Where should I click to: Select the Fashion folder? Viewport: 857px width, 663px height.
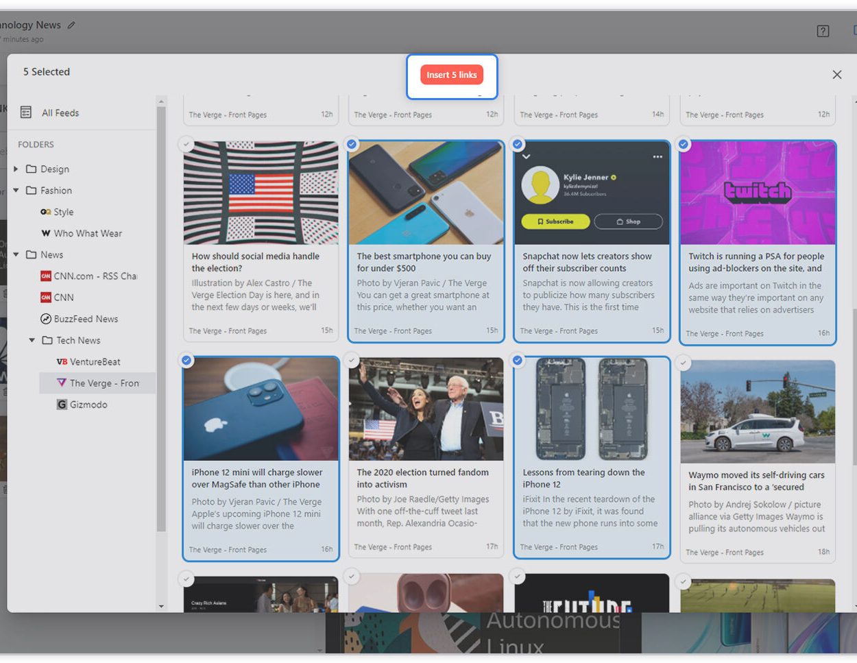point(56,190)
